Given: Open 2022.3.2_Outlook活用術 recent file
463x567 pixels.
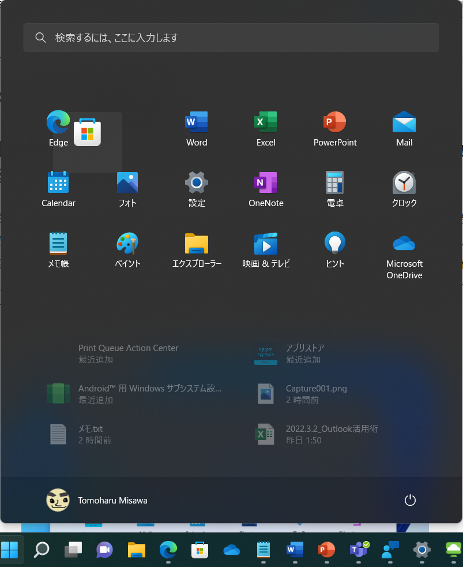Looking at the screenshot, I should pyautogui.click(x=317, y=434).
